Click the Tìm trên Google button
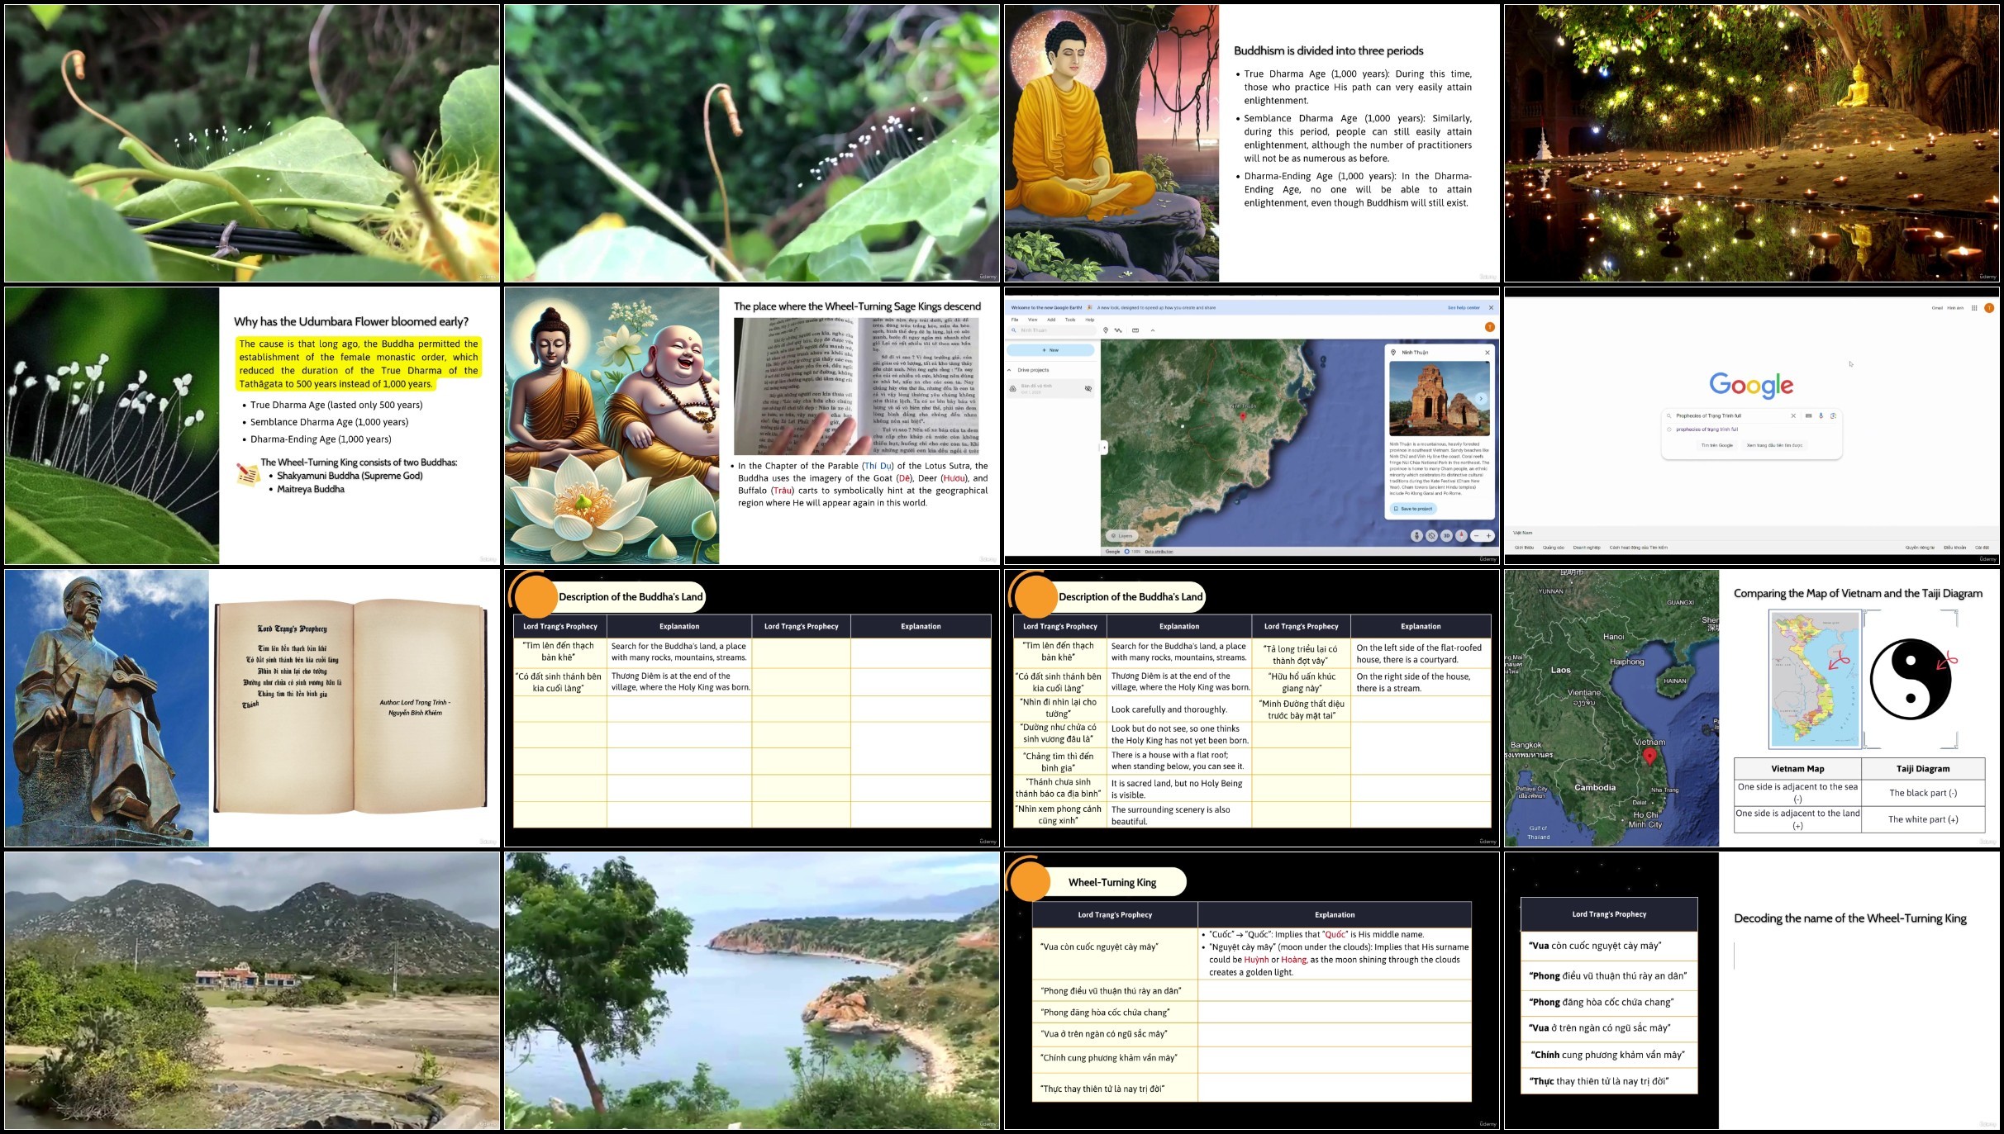This screenshot has width=2004, height=1134. click(x=1716, y=445)
